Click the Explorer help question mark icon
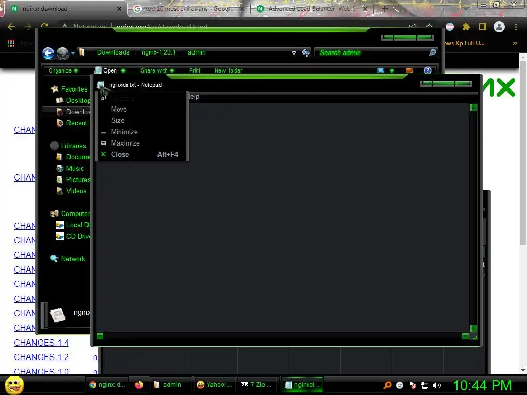This screenshot has height=395, width=527. [x=428, y=70]
